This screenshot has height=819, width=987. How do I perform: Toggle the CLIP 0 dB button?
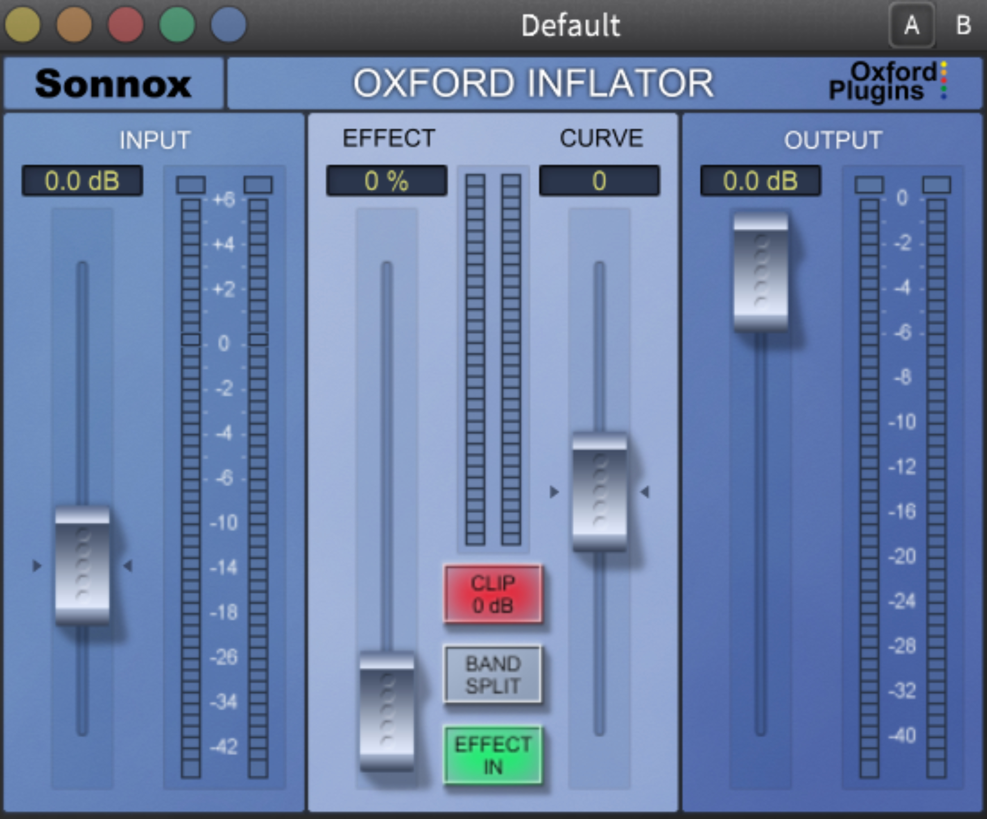click(493, 594)
